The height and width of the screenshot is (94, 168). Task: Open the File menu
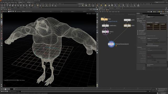tap(1, 2)
